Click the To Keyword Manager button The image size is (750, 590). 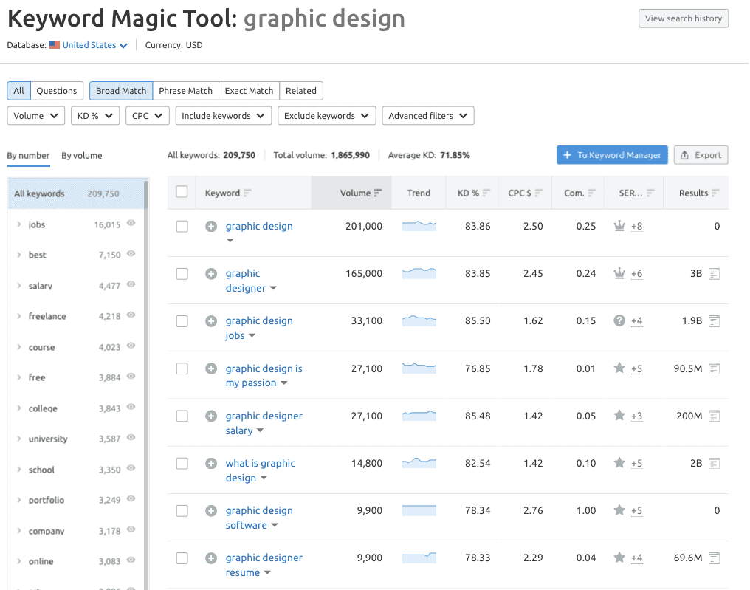click(612, 155)
